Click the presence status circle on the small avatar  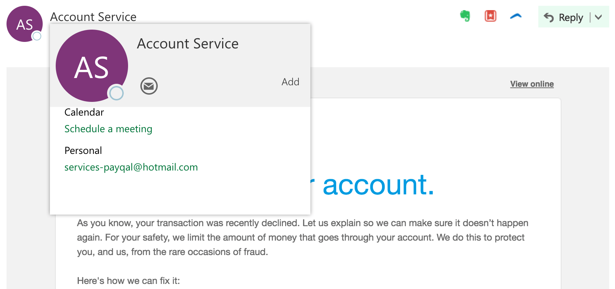tap(37, 36)
